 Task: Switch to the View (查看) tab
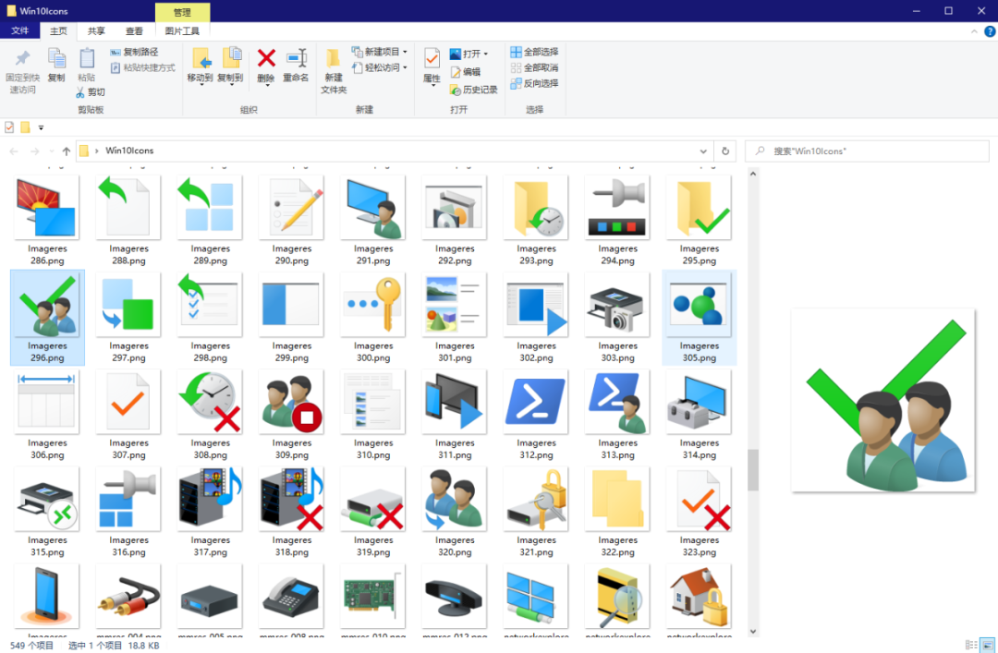pyautogui.click(x=134, y=30)
